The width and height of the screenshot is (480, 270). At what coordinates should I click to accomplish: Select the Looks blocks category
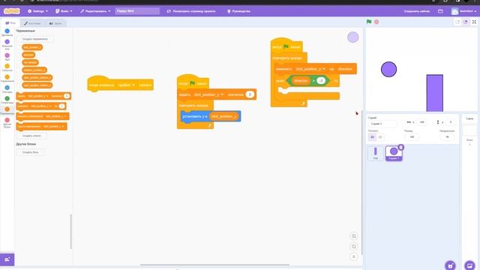tap(7, 44)
